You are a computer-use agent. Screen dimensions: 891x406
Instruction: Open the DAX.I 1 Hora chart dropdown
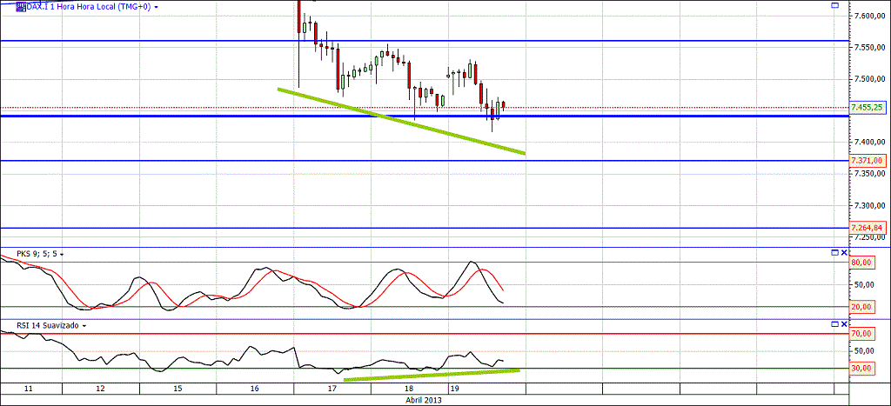[x=157, y=7]
